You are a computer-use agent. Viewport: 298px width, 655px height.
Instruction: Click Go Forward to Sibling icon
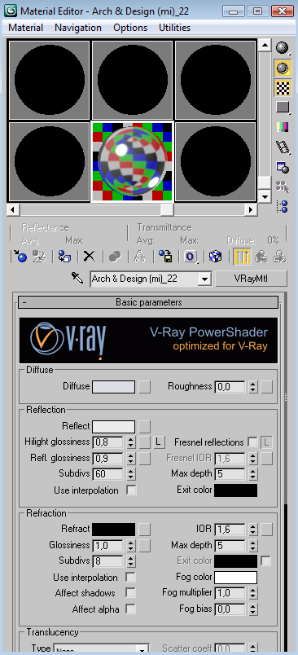click(x=278, y=256)
